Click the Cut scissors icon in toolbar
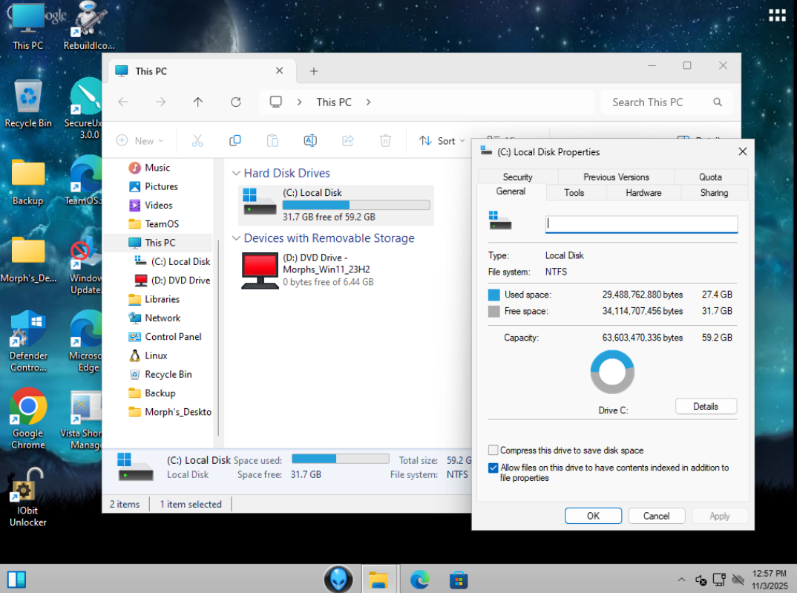The width and height of the screenshot is (797, 593). (197, 140)
